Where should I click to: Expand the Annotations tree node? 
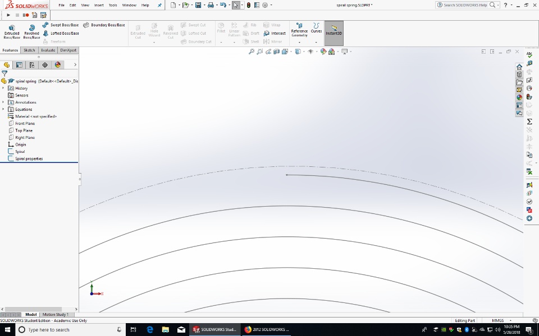(x=3, y=102)
